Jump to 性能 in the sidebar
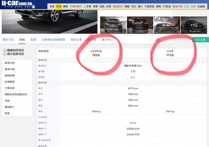The image size is (209, 147). click(17, 101)
